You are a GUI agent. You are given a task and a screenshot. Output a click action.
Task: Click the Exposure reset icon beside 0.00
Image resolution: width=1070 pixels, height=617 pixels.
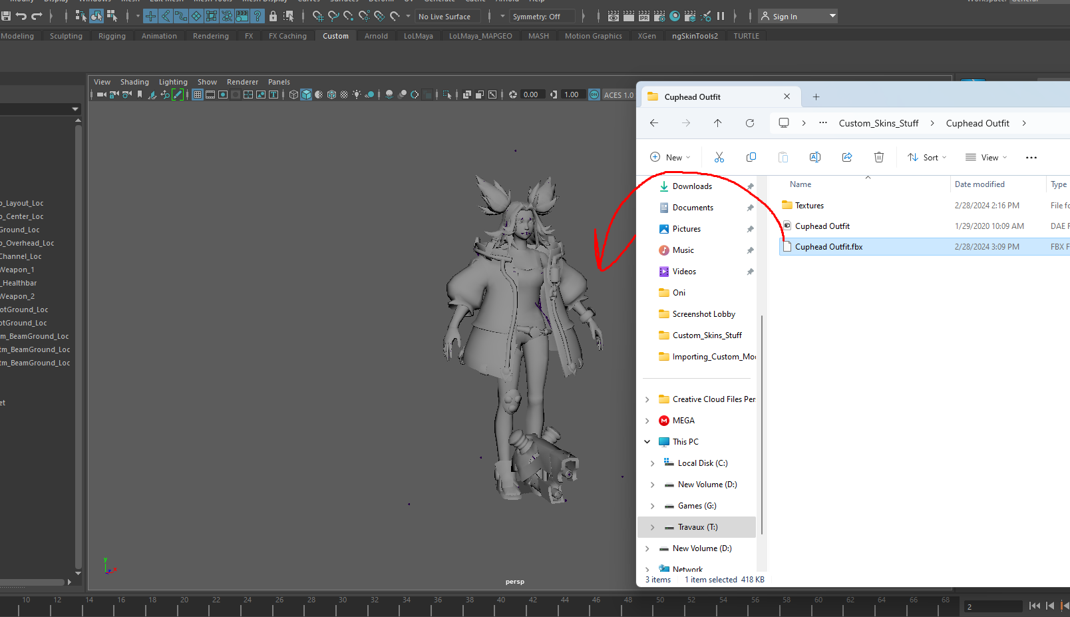pyautogui.click(x=512, y=95)
